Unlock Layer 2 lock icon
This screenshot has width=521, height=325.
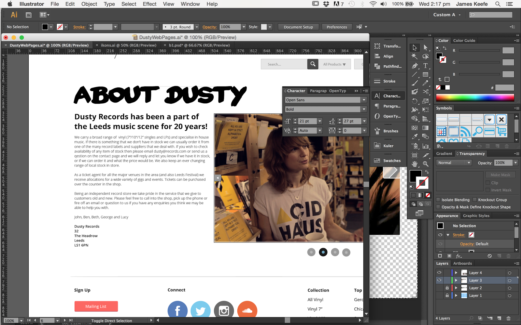(x=447, y=288)
